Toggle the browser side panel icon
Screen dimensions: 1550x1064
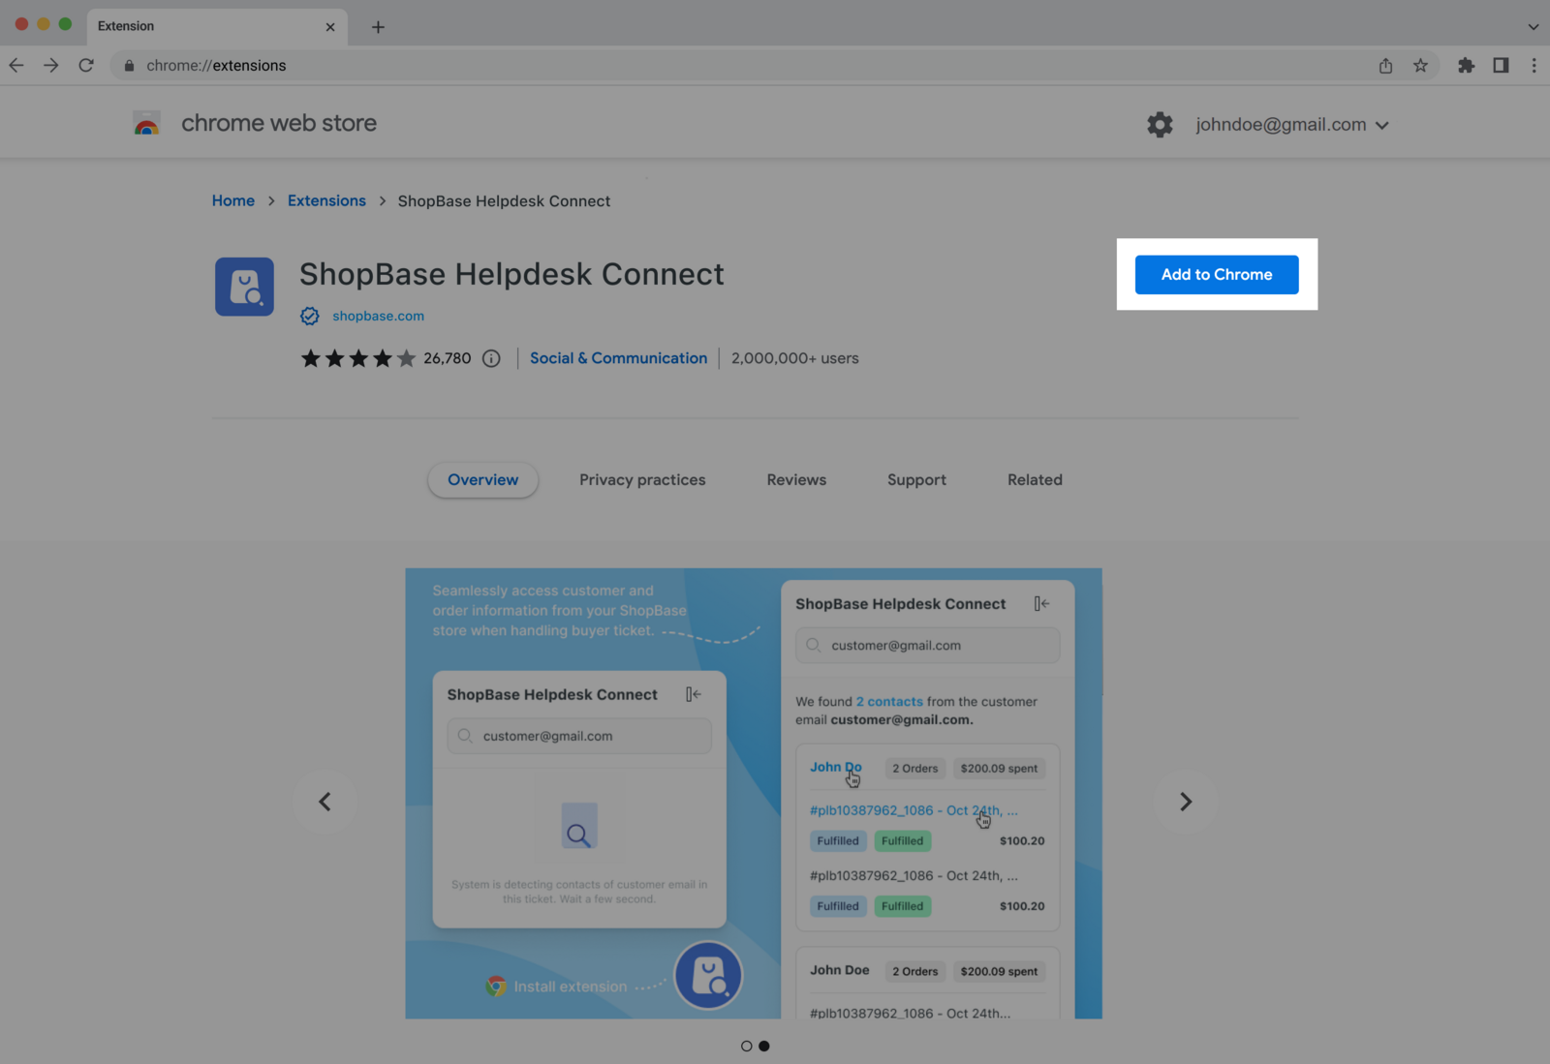(1501, 65)
